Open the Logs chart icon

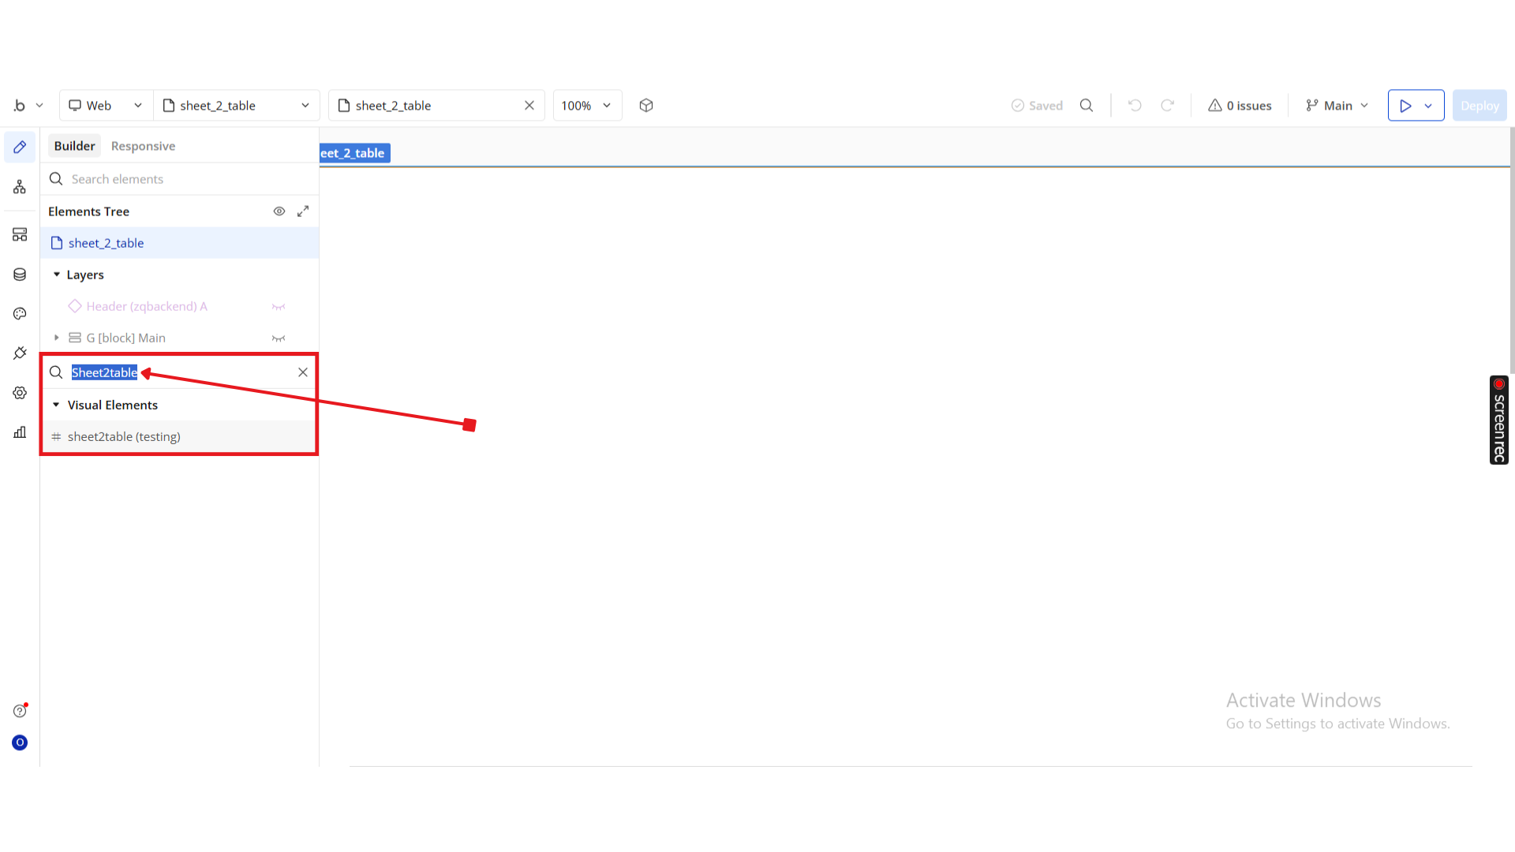(x=20, y=432)
